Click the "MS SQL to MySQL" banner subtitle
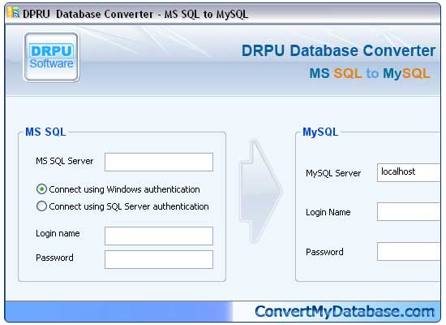The height and width of the screenshot is (325, 446). click(x=370, y=73)
